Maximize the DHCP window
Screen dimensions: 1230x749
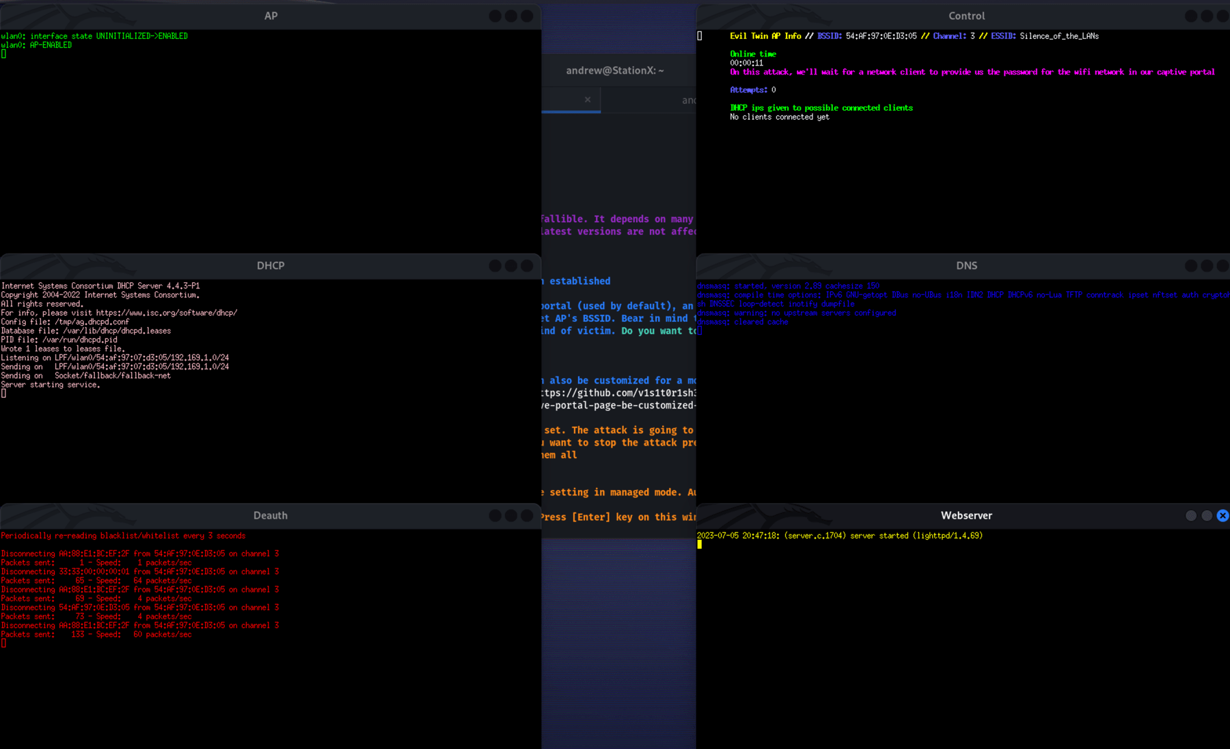point(511,266)
